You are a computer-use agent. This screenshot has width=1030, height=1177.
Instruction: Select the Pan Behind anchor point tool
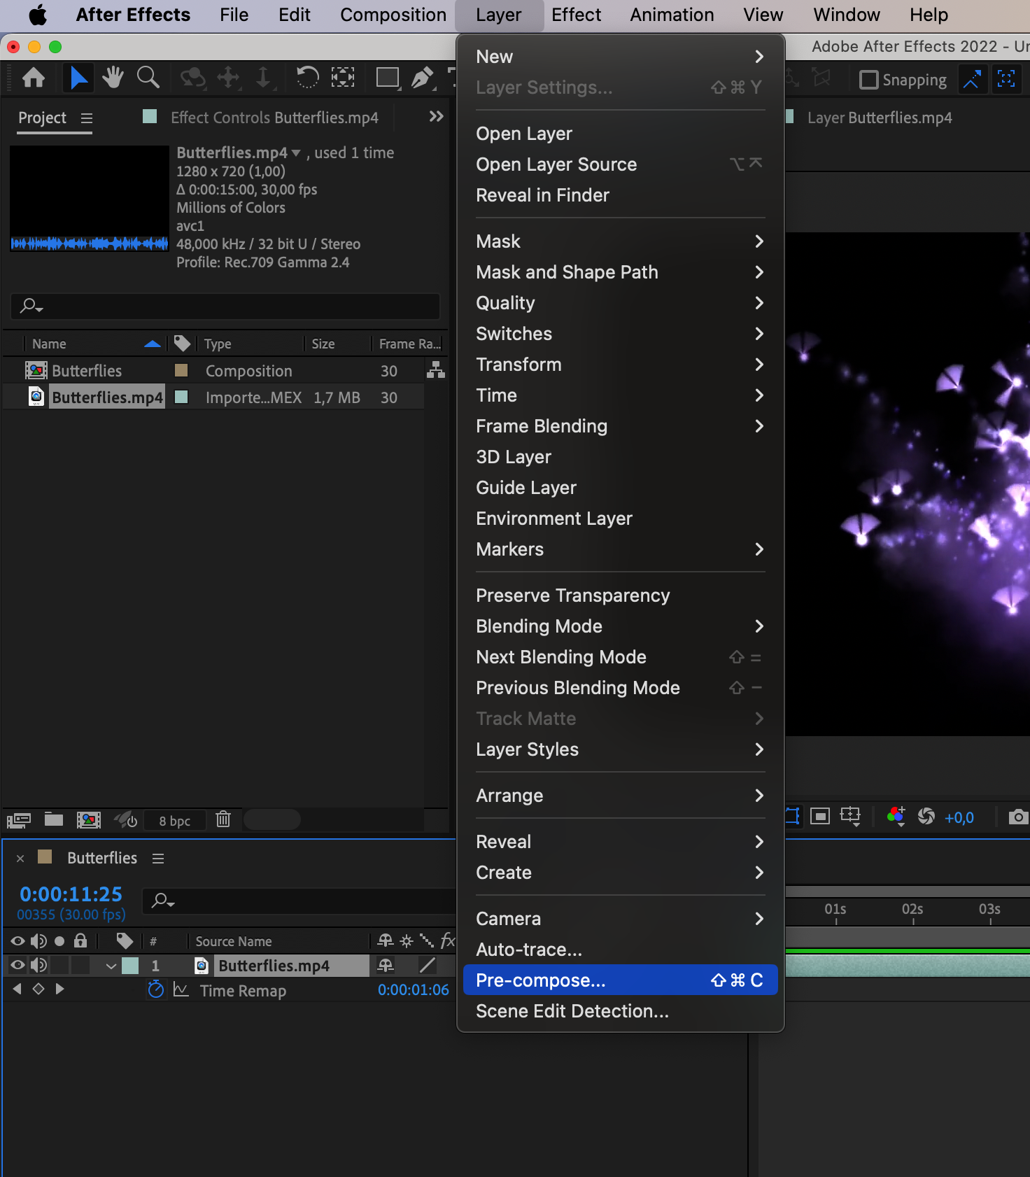342,78
